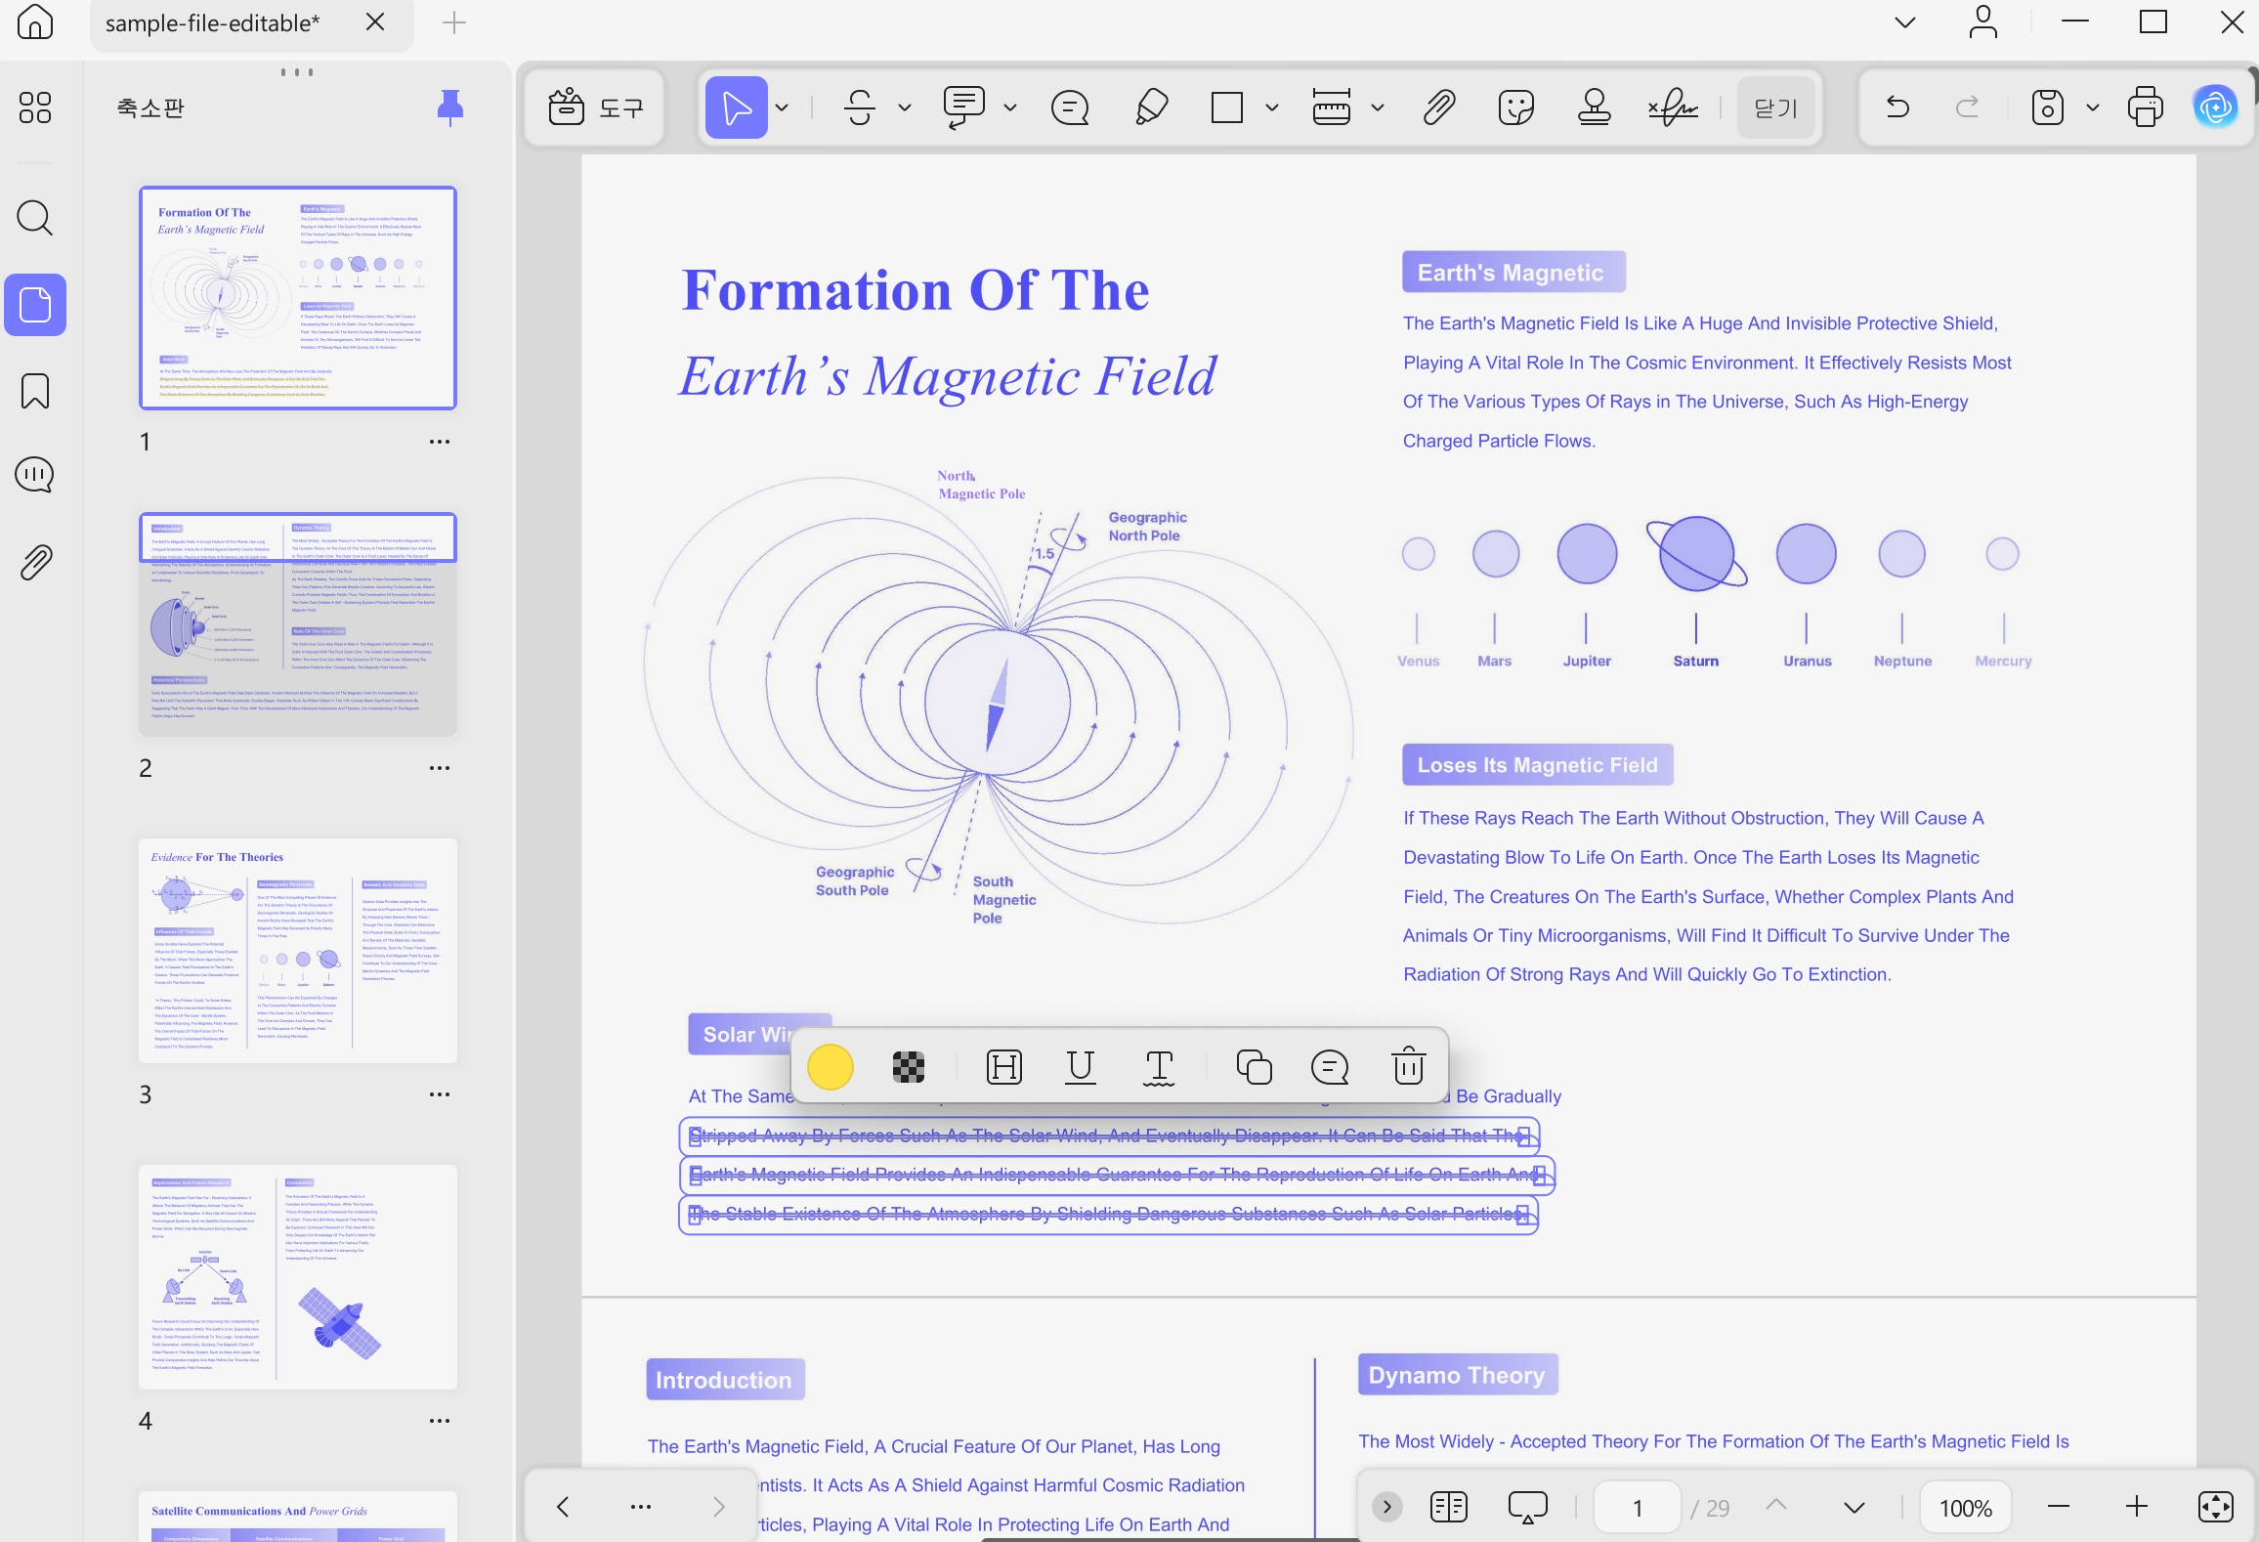Screen dimensions: 2259x1542
Task: Open the bottom navigation ellipsis menu
Action: 641,1507
